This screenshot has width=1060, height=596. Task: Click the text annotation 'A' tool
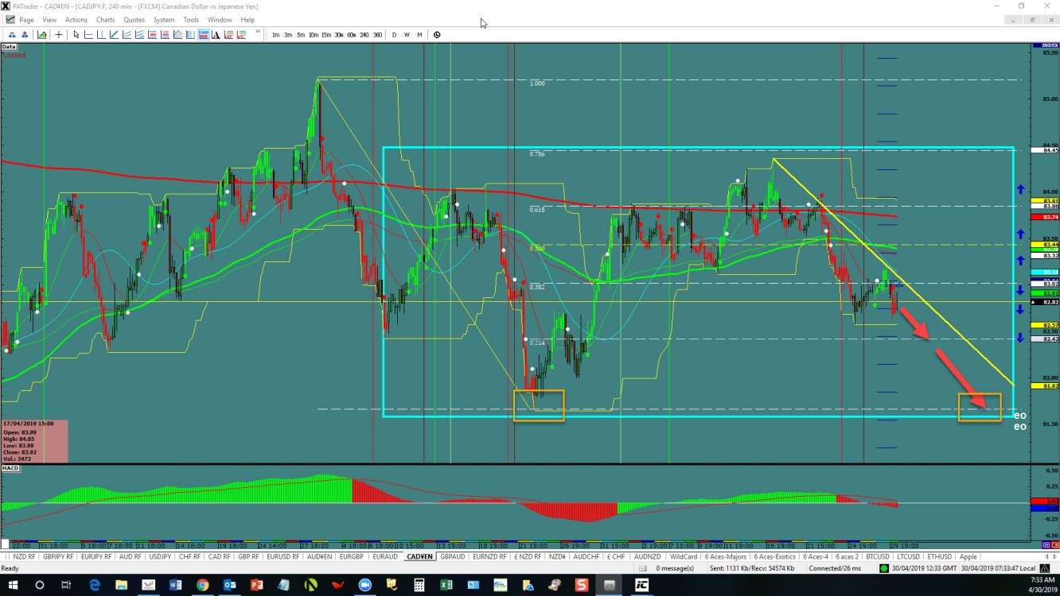coord(216,35)
